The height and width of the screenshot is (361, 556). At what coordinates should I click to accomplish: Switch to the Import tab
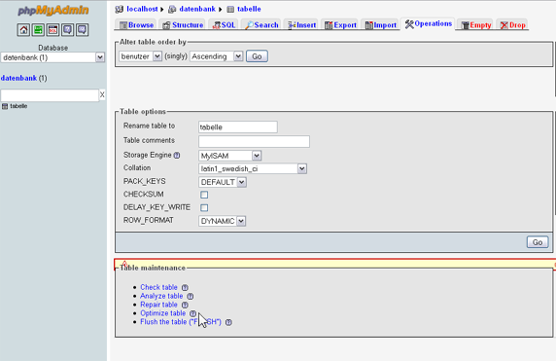[381, 25]
